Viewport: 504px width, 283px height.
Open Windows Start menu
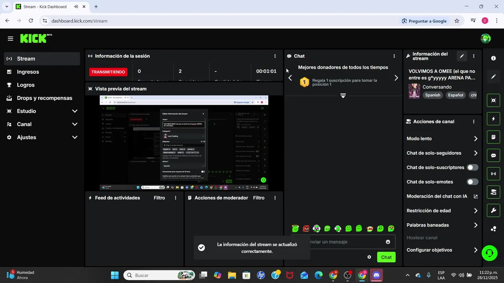click(x=115, y=275)
